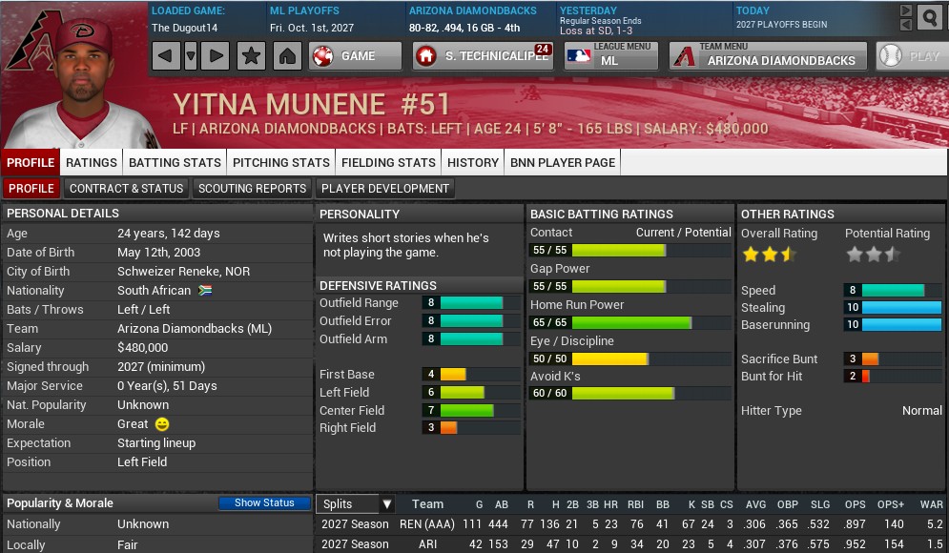Image resolution: width=949 pixels, height=553 pixels.
Task: Click the Show Status button
Action: [264, 503]
